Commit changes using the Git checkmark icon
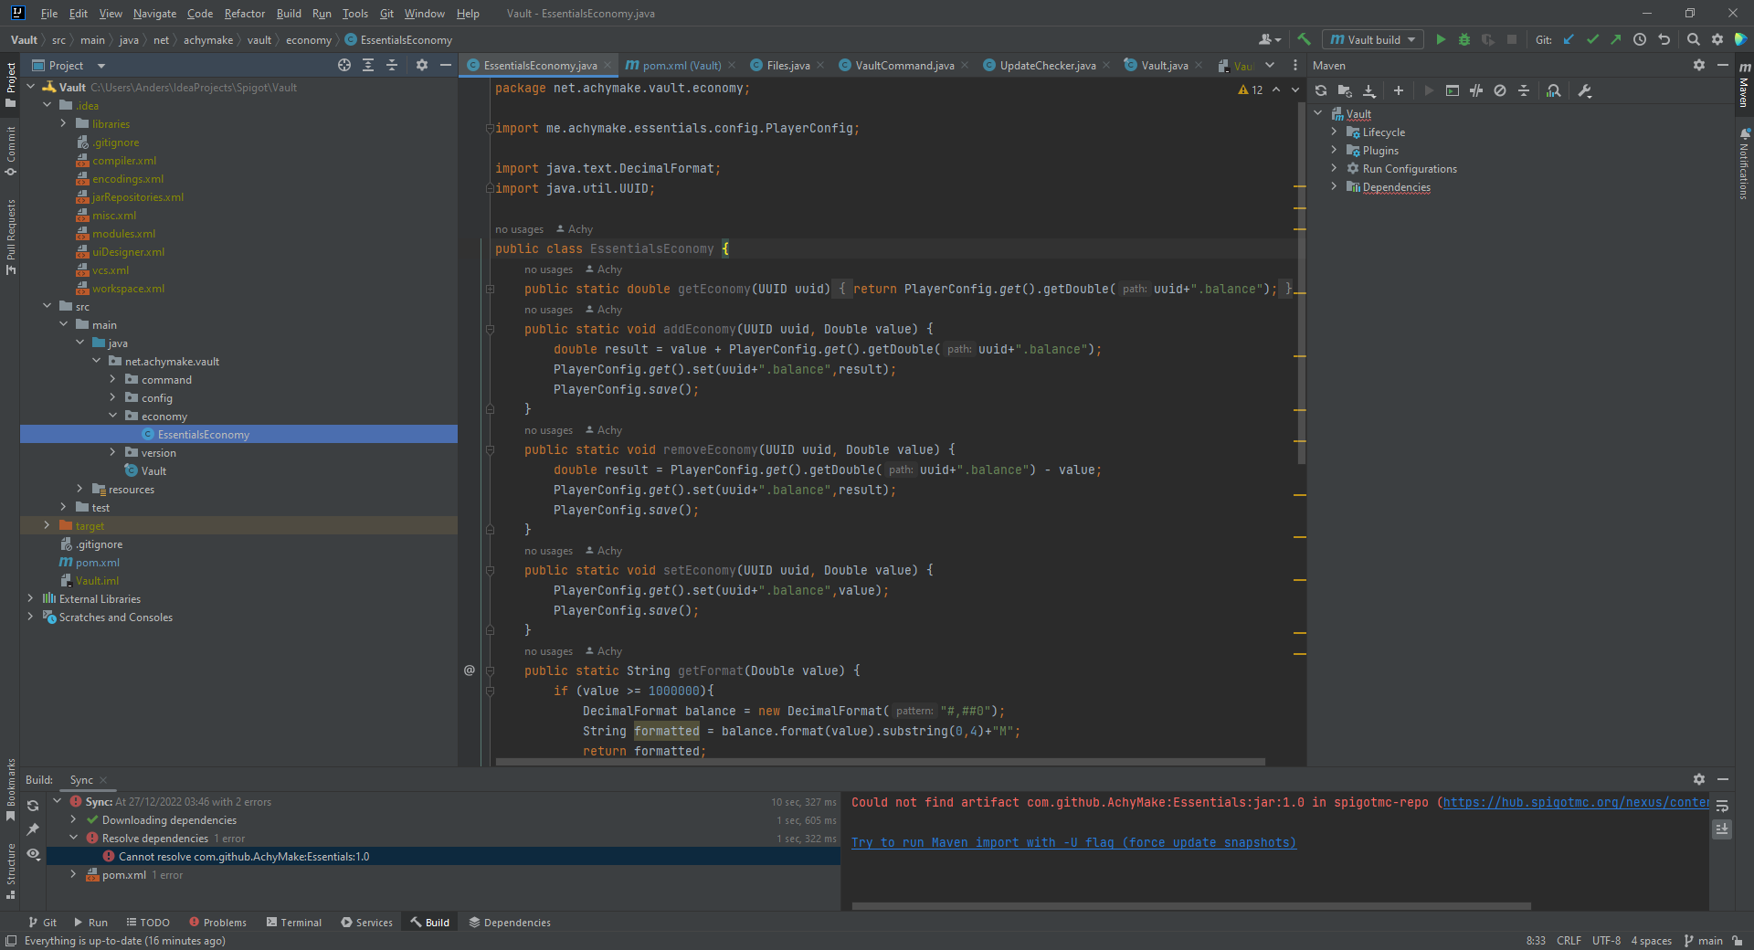Viewport: 1754px width, 950px height. click(1592, 39)
